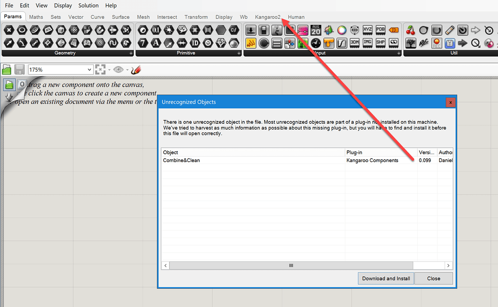The width and height of the screenshot is (498, 307).
Task: Select the Calendar 'AUG 20' input icon
Action: (x=316, y=30)
